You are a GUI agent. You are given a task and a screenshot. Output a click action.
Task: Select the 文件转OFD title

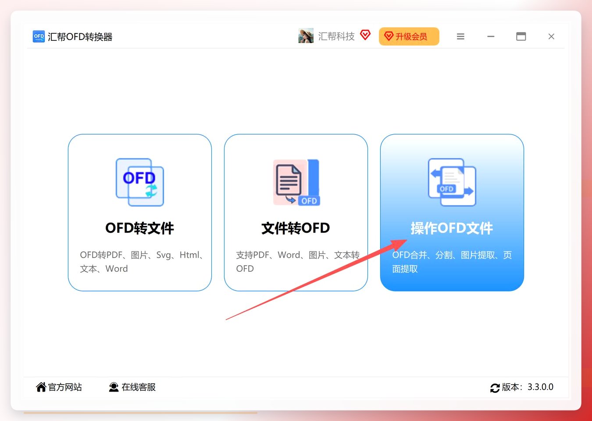pyautogui.click(x=296, y=228)
